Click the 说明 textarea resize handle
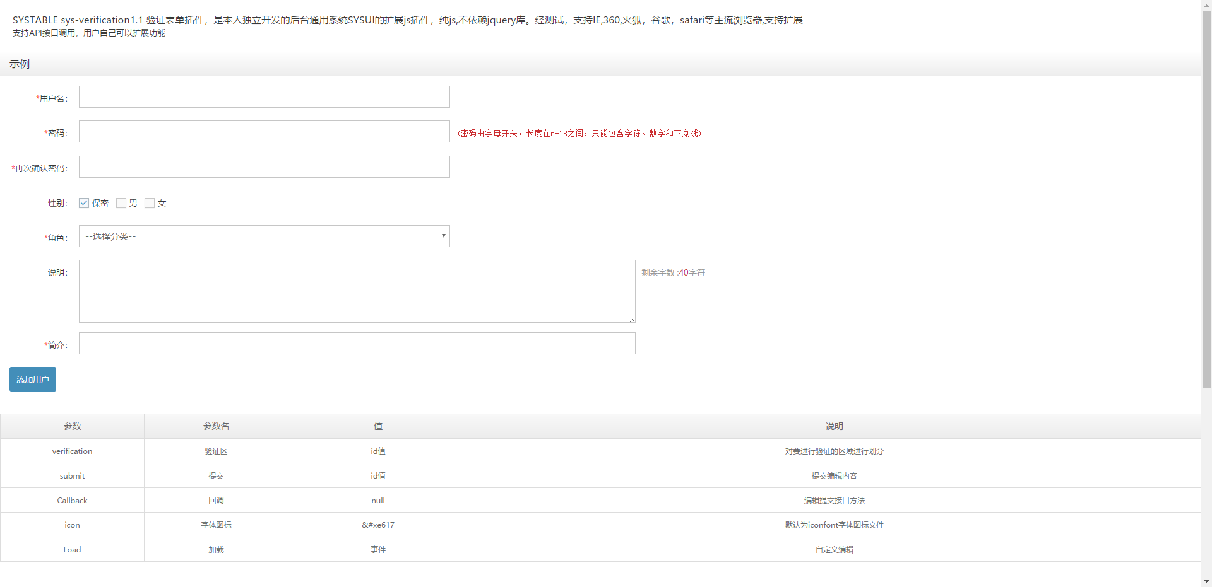This screenshot has width=1212, height=587. [x=632, y=319]
